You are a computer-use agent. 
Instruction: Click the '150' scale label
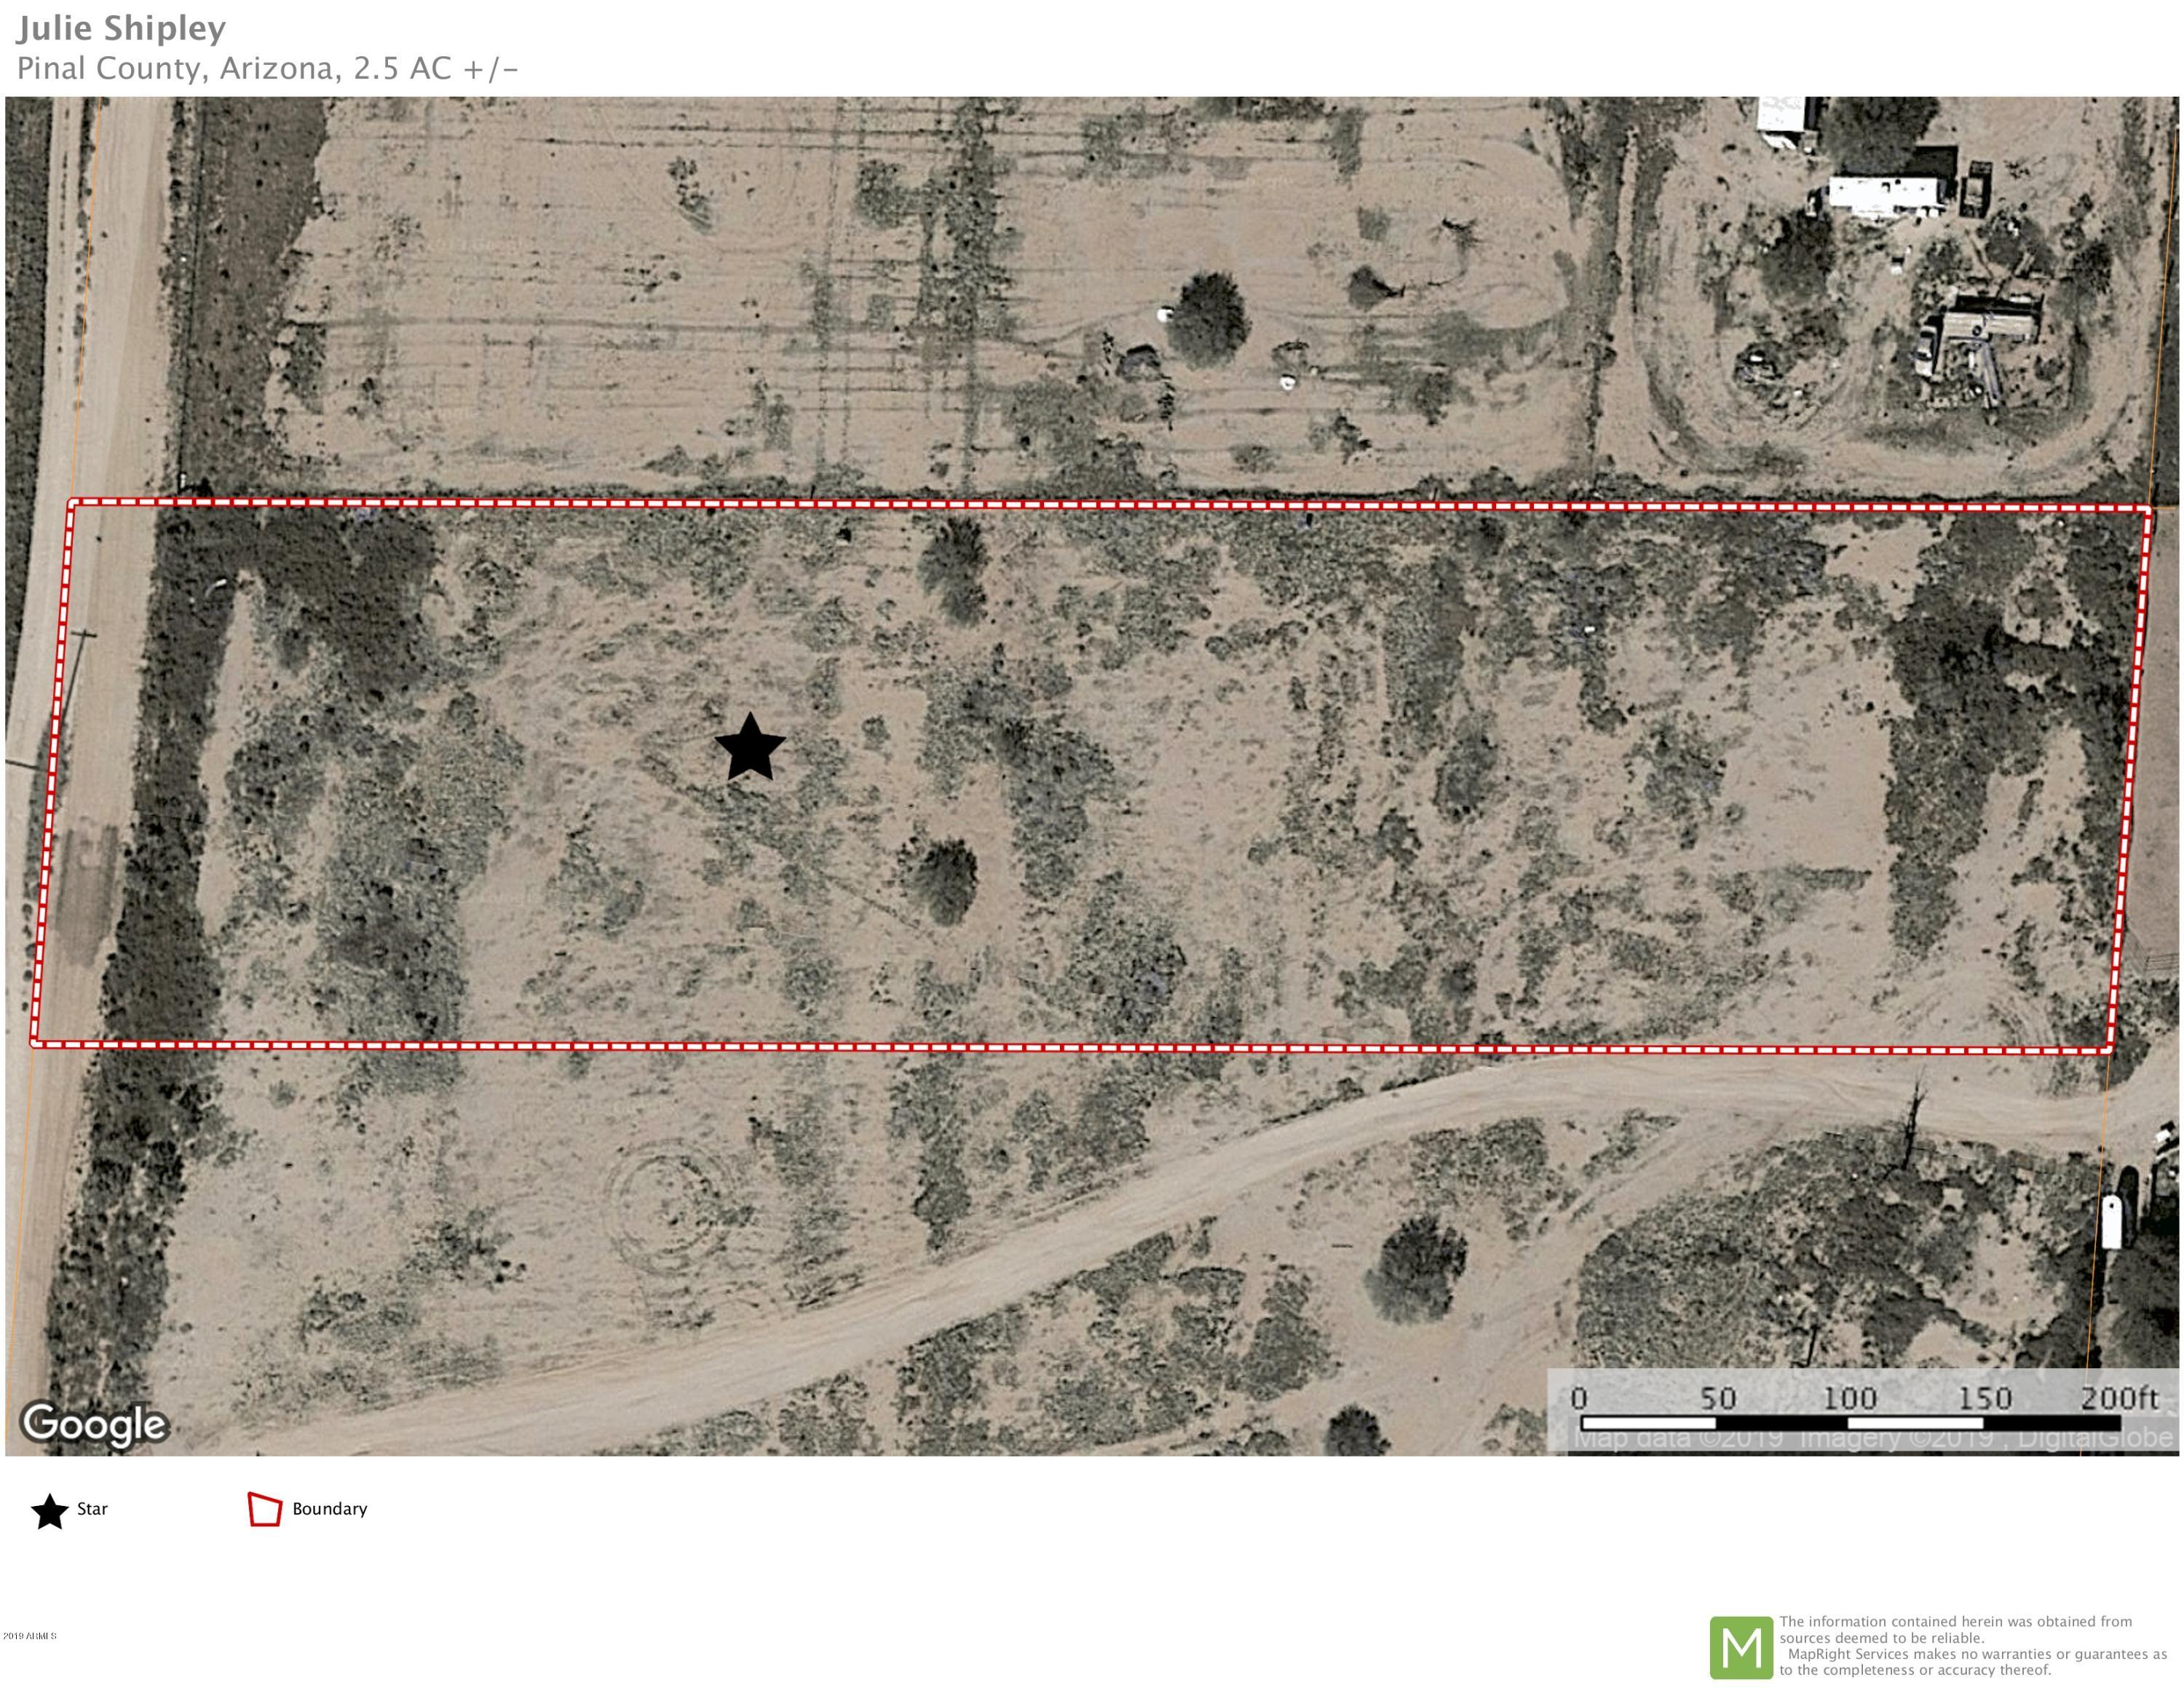pos(1984,1397)
